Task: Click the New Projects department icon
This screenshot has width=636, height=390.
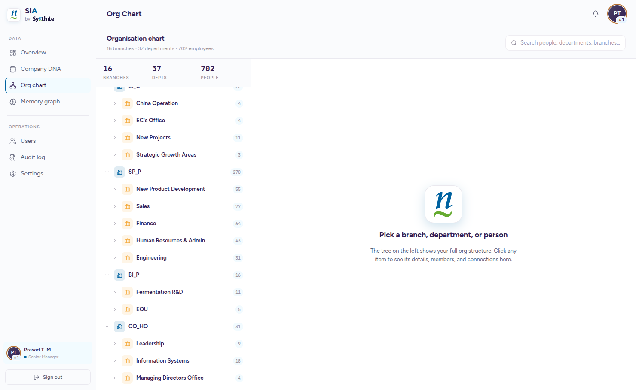Action: 127,138
